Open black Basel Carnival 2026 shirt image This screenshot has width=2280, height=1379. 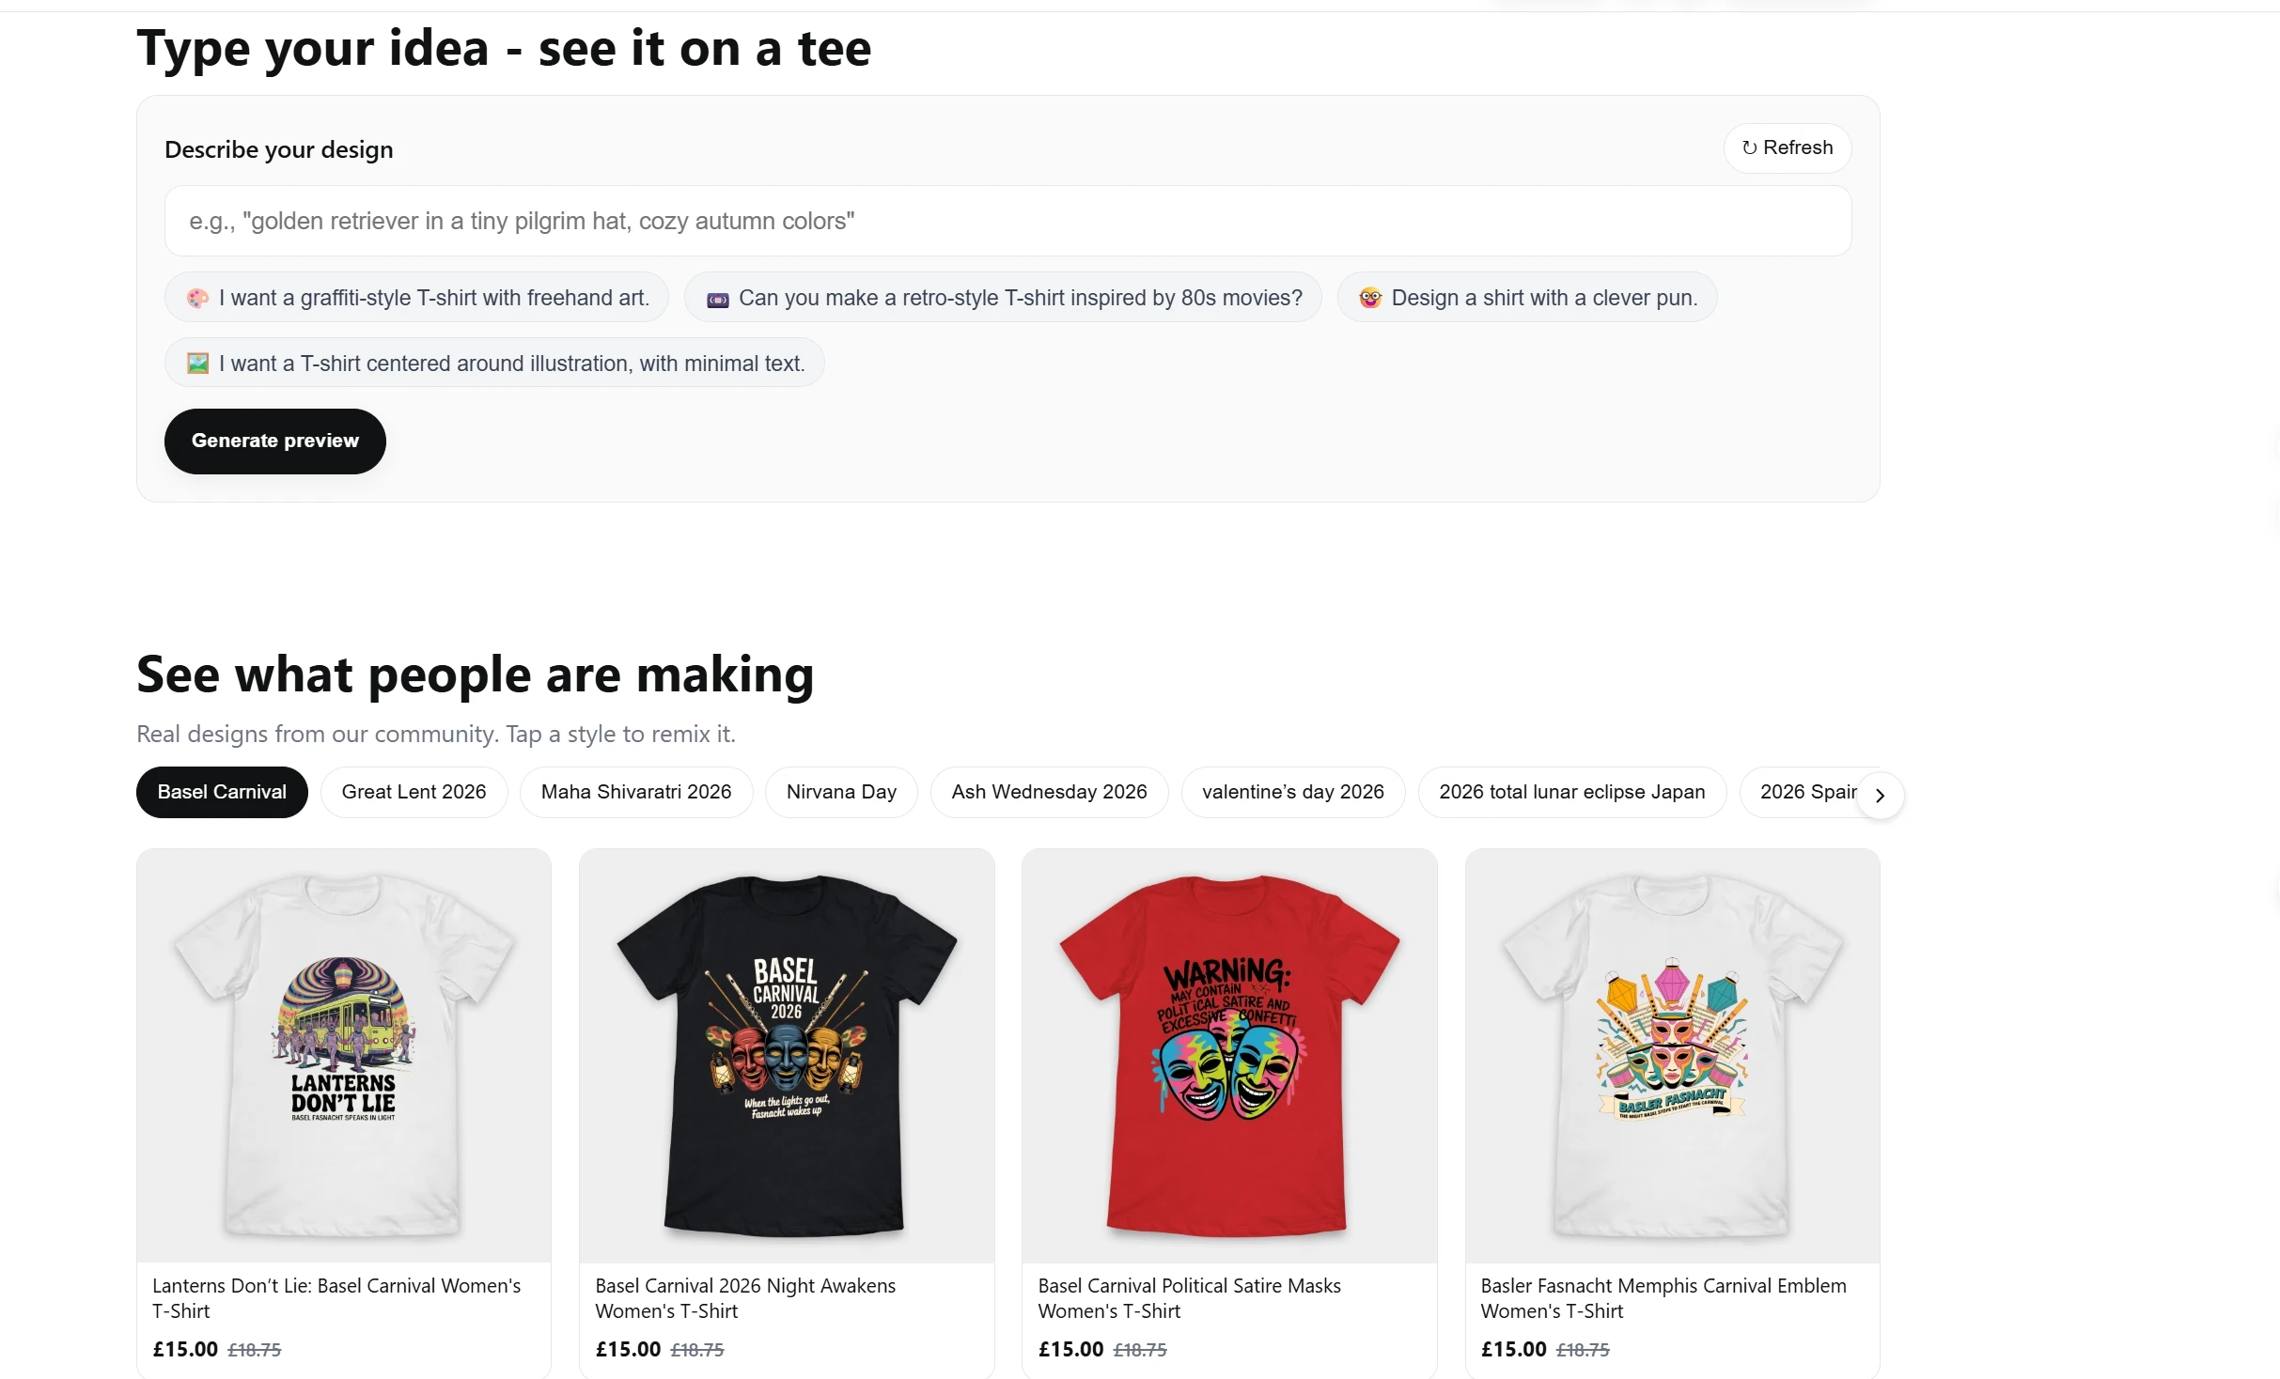pos(787,1054)
